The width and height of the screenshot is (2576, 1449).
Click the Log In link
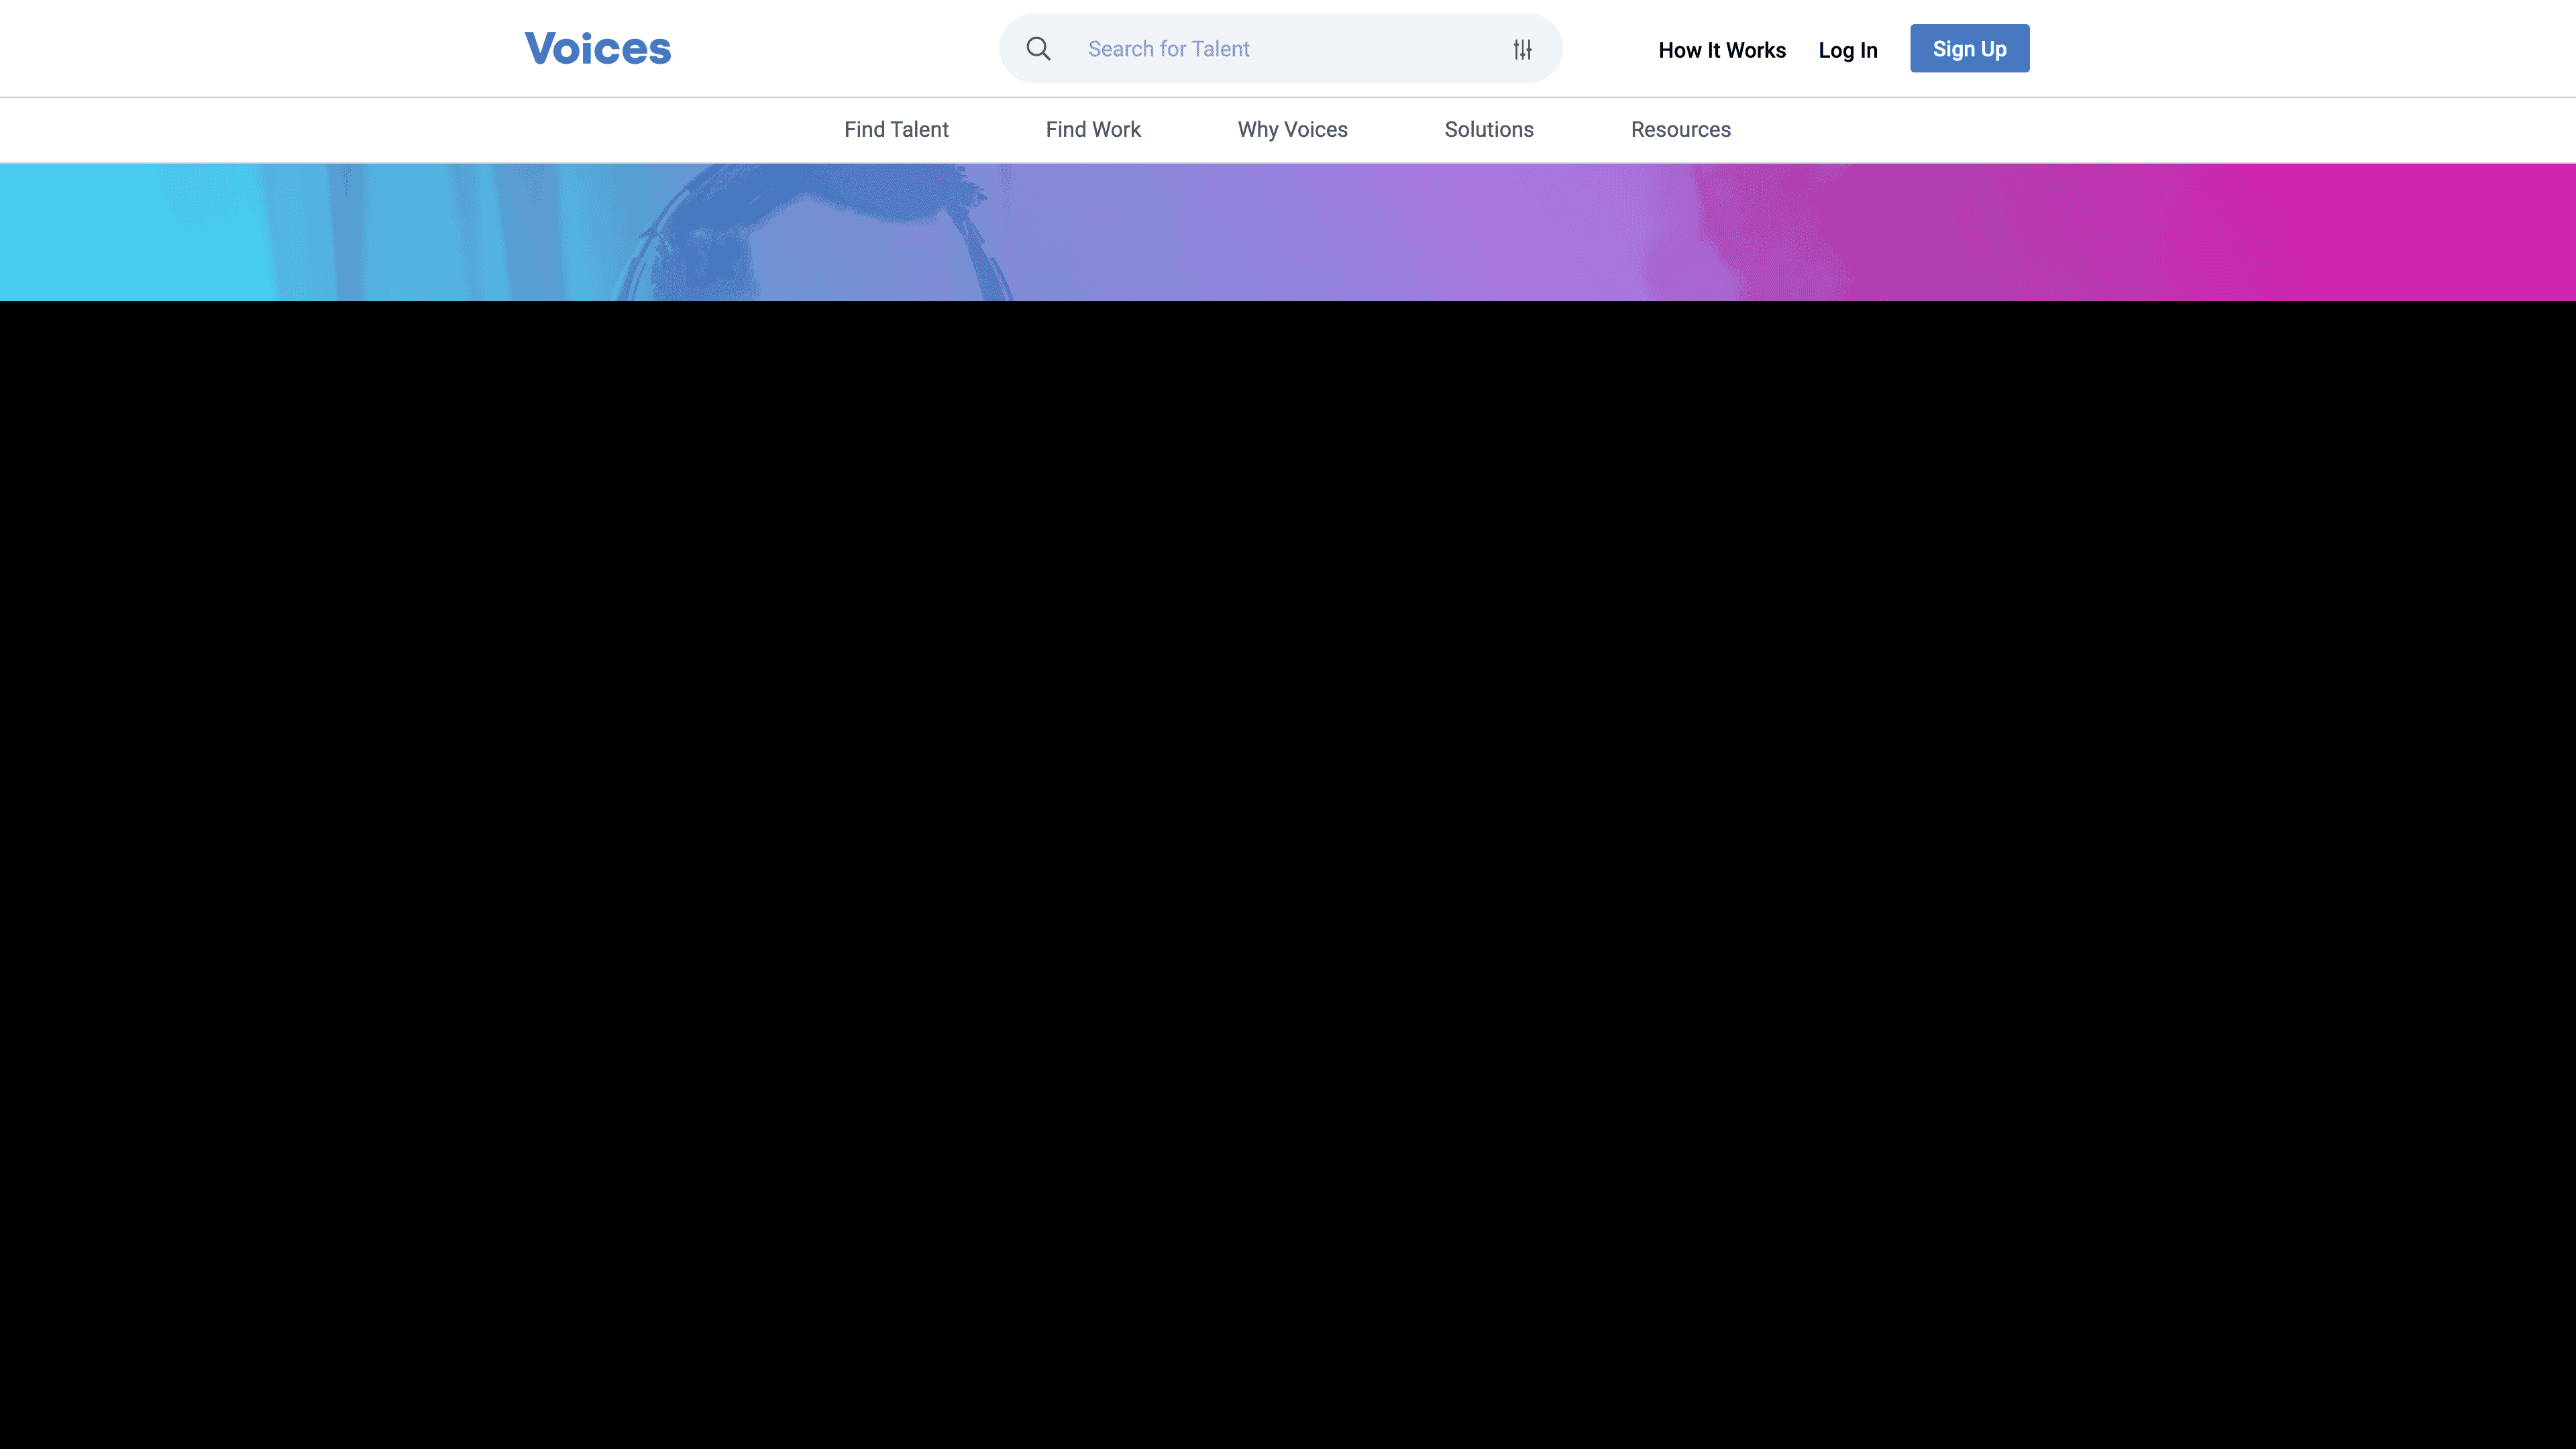pos(1847,50)
